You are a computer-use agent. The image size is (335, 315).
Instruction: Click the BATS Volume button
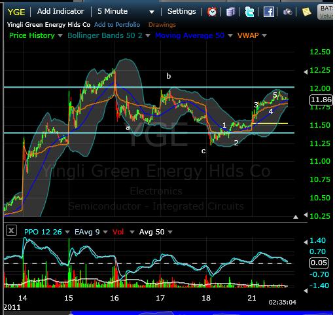326,12
